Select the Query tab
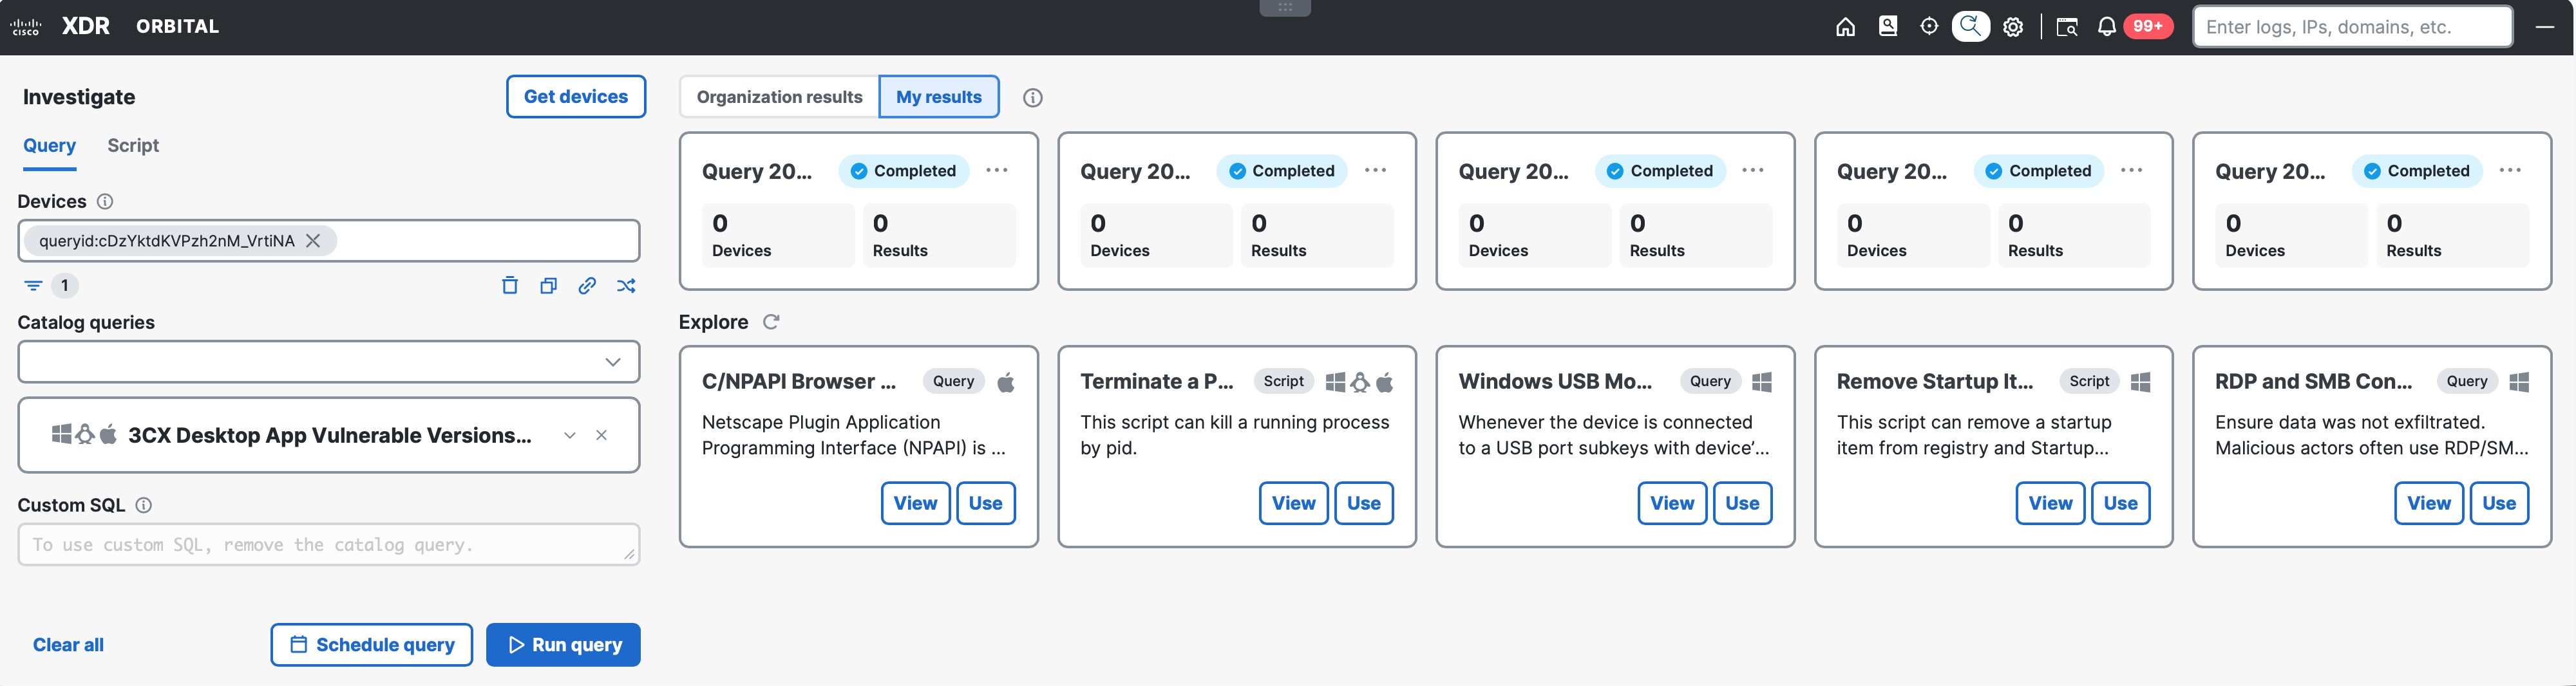Viewport: 2576px width, 686px height. [49, 146]
